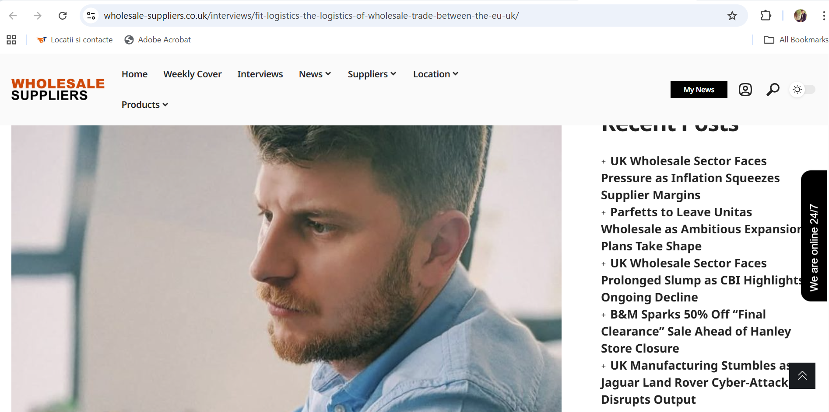Image resolution: width=829 pixels, height=412 pixels.
Task: Click the Wholesale Suppliers logo
Action: [x=58, y=90]
